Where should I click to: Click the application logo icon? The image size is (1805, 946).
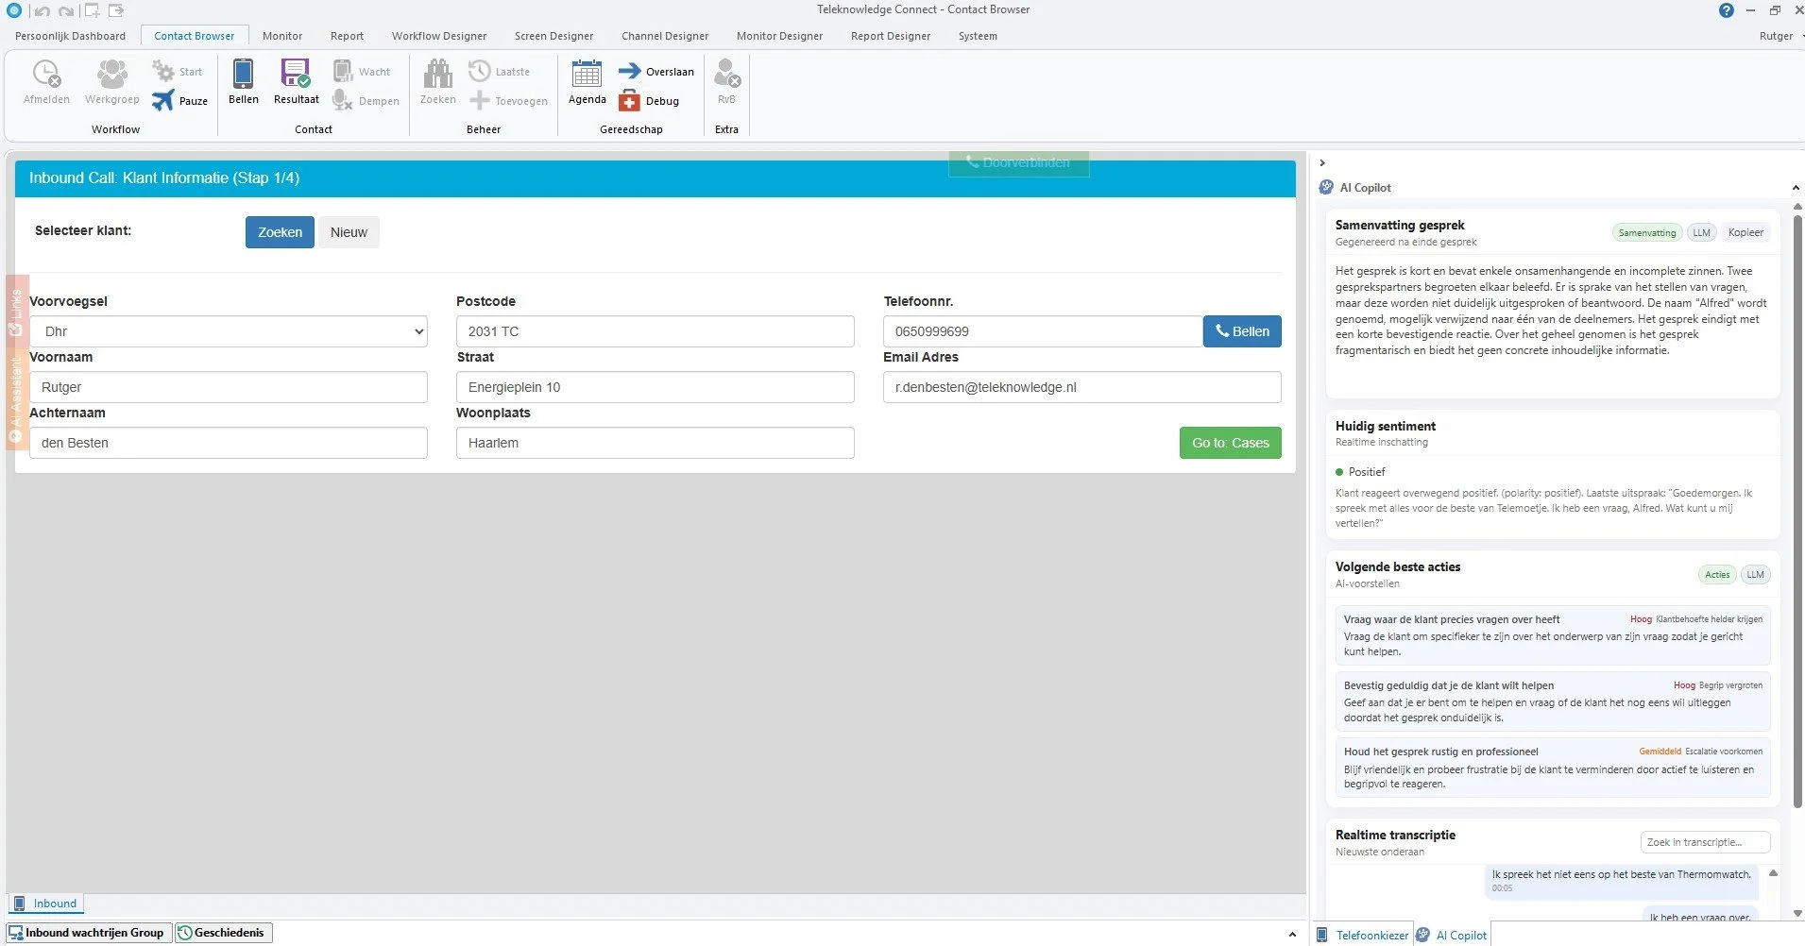click(13, 10)
